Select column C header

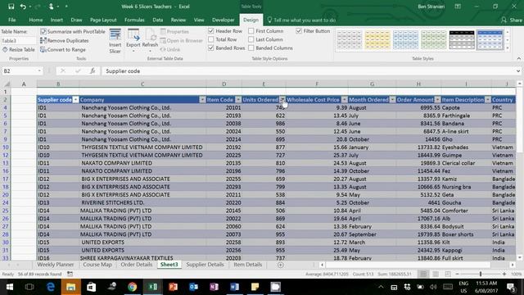(142, 84)
